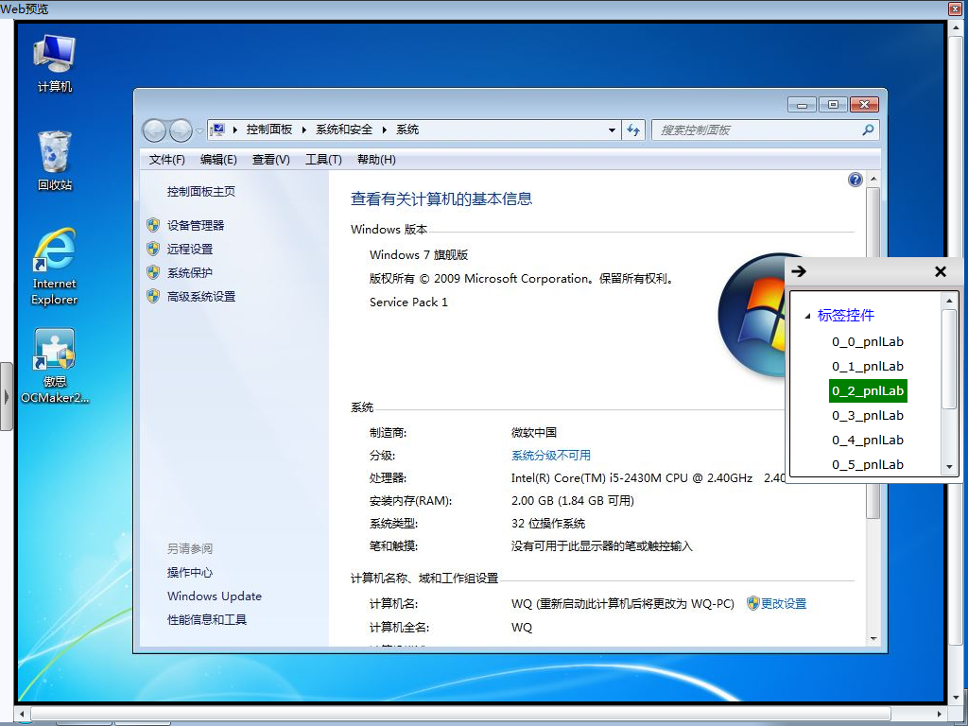
Task: Open the recent pages dropdown arrow
Action: tap(199, 130)
